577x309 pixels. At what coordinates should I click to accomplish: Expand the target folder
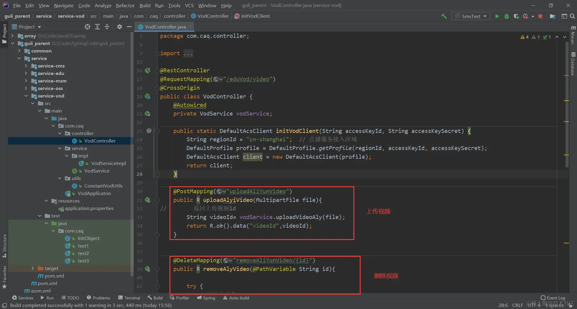(33, 268)
